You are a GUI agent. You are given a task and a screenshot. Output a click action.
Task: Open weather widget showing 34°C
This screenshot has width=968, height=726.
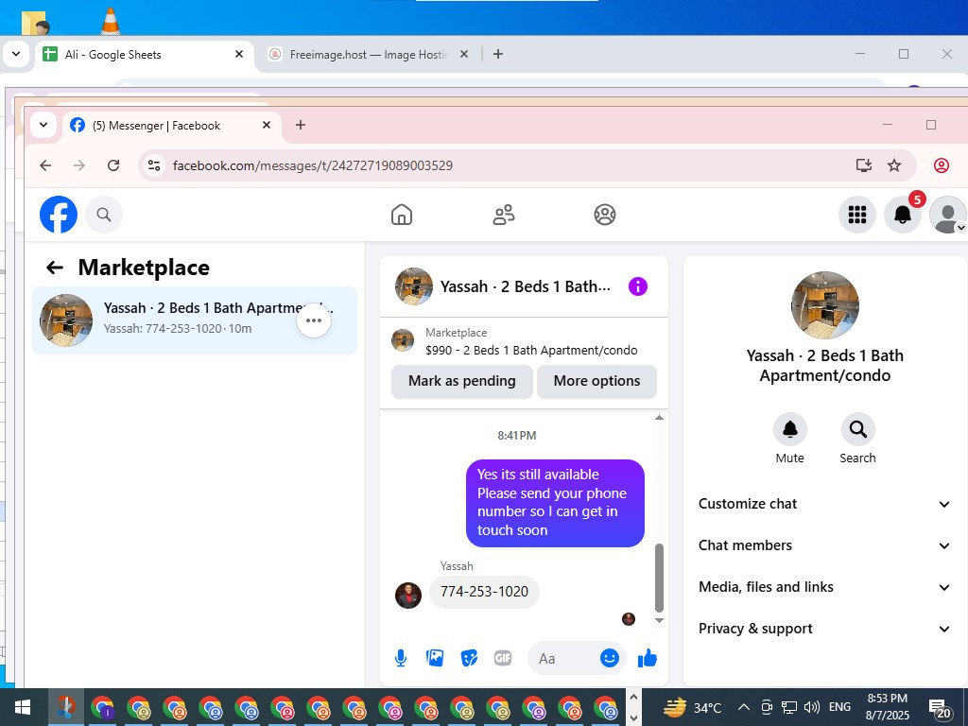click(x=693, y=707)
